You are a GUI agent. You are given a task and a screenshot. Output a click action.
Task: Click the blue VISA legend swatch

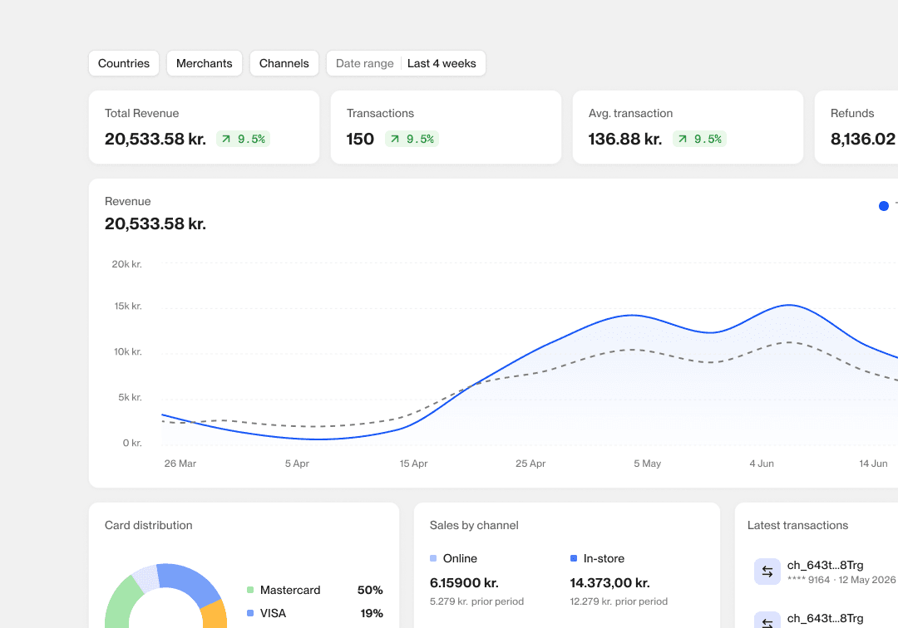[x=250, y=613]
